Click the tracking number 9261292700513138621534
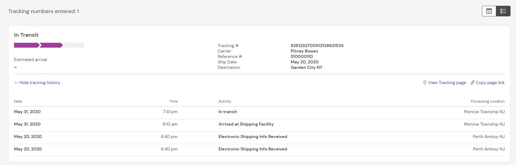The image size is (516, 165). (317, 45)
